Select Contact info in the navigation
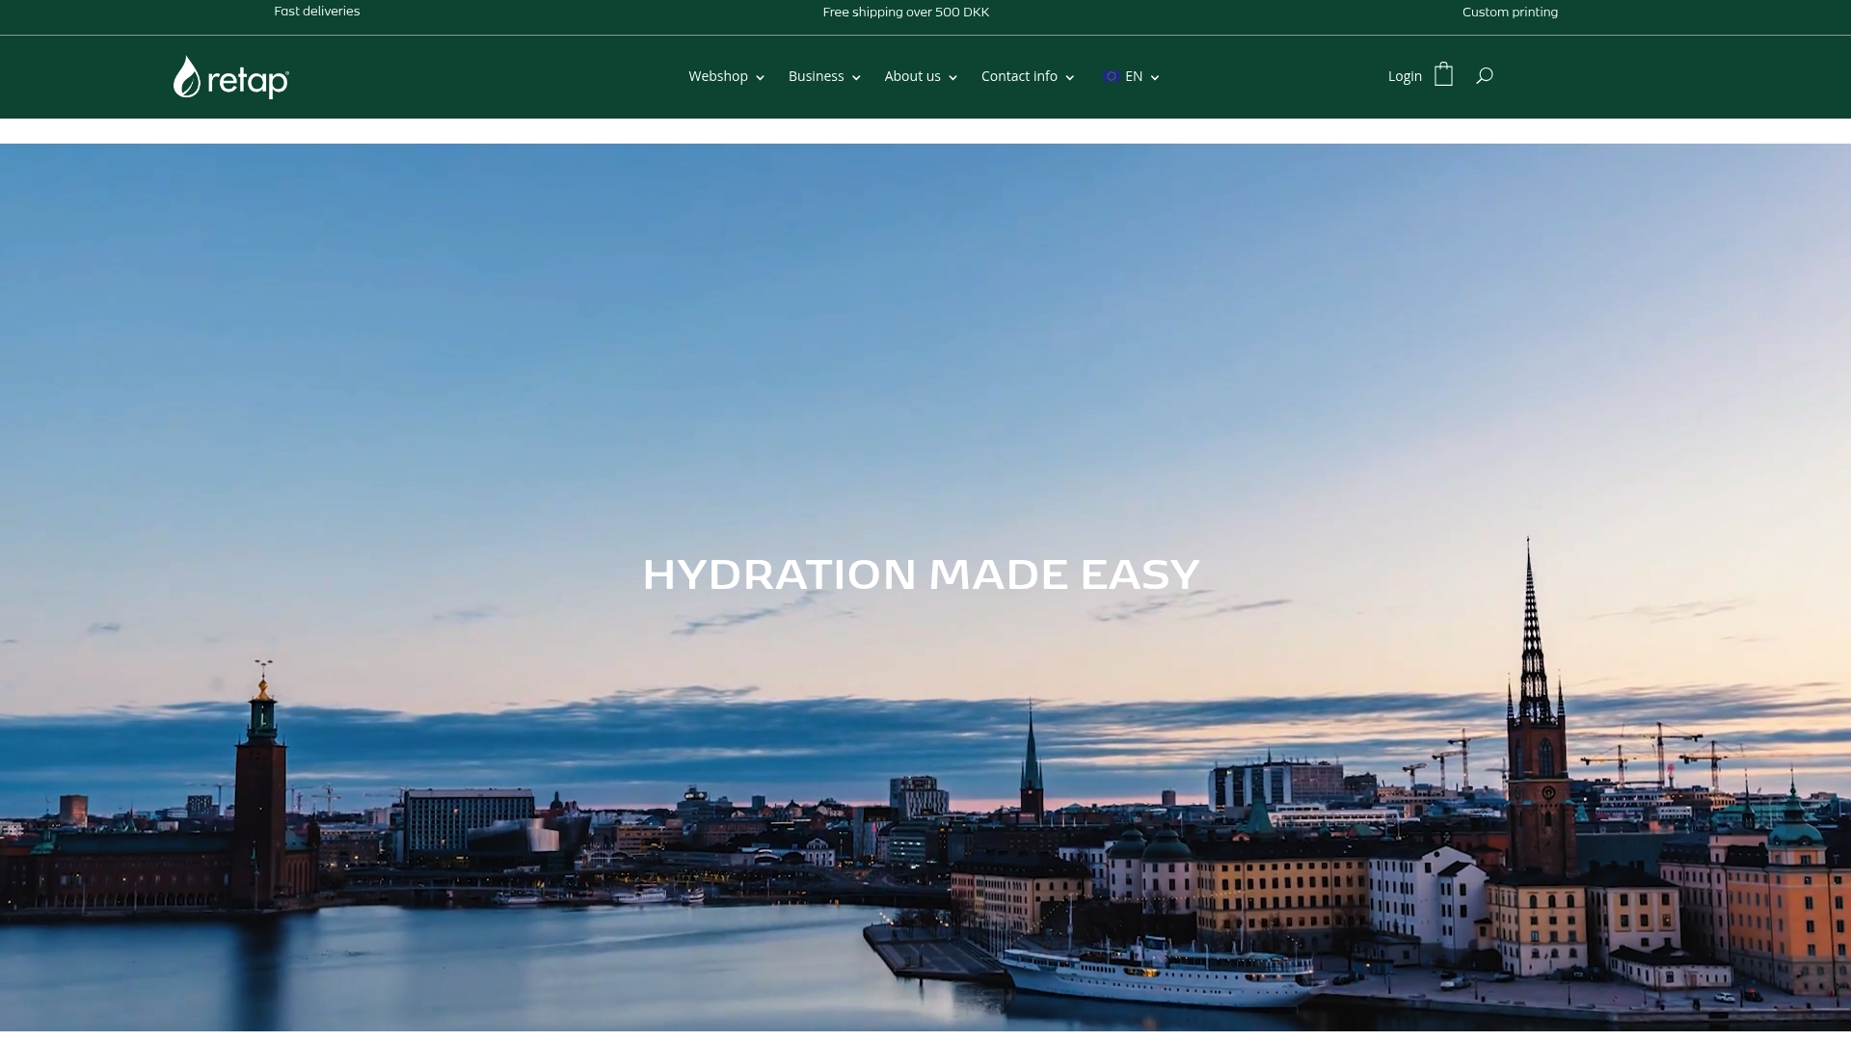This screenshot has width=1851, height=1041. pos(1018,76)
